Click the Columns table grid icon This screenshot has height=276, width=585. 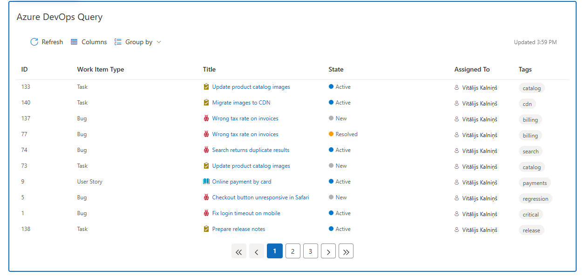74,42
